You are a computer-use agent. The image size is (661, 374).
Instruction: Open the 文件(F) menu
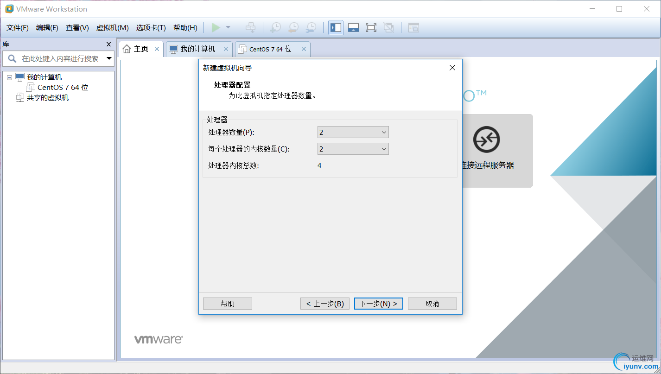(18, 28)
